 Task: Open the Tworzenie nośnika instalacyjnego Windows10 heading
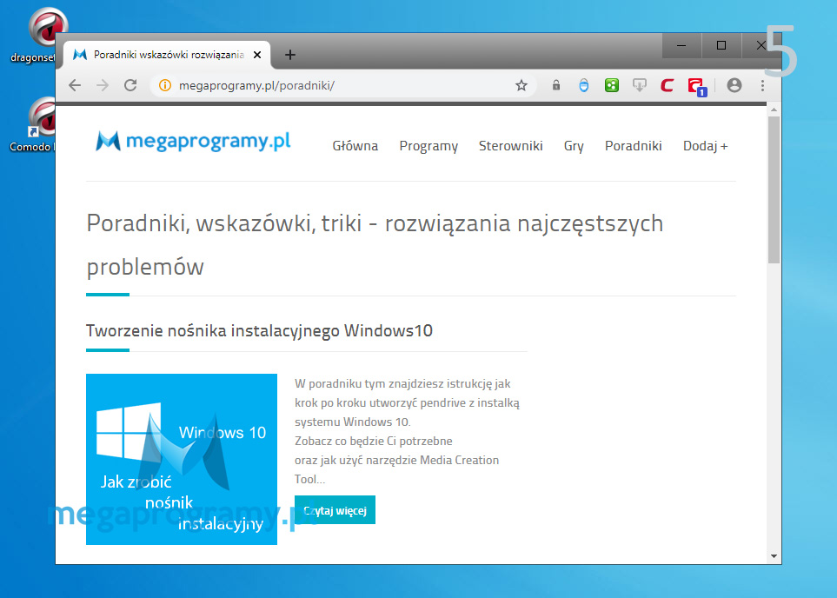pyautogui.click(x=259, y=330)
